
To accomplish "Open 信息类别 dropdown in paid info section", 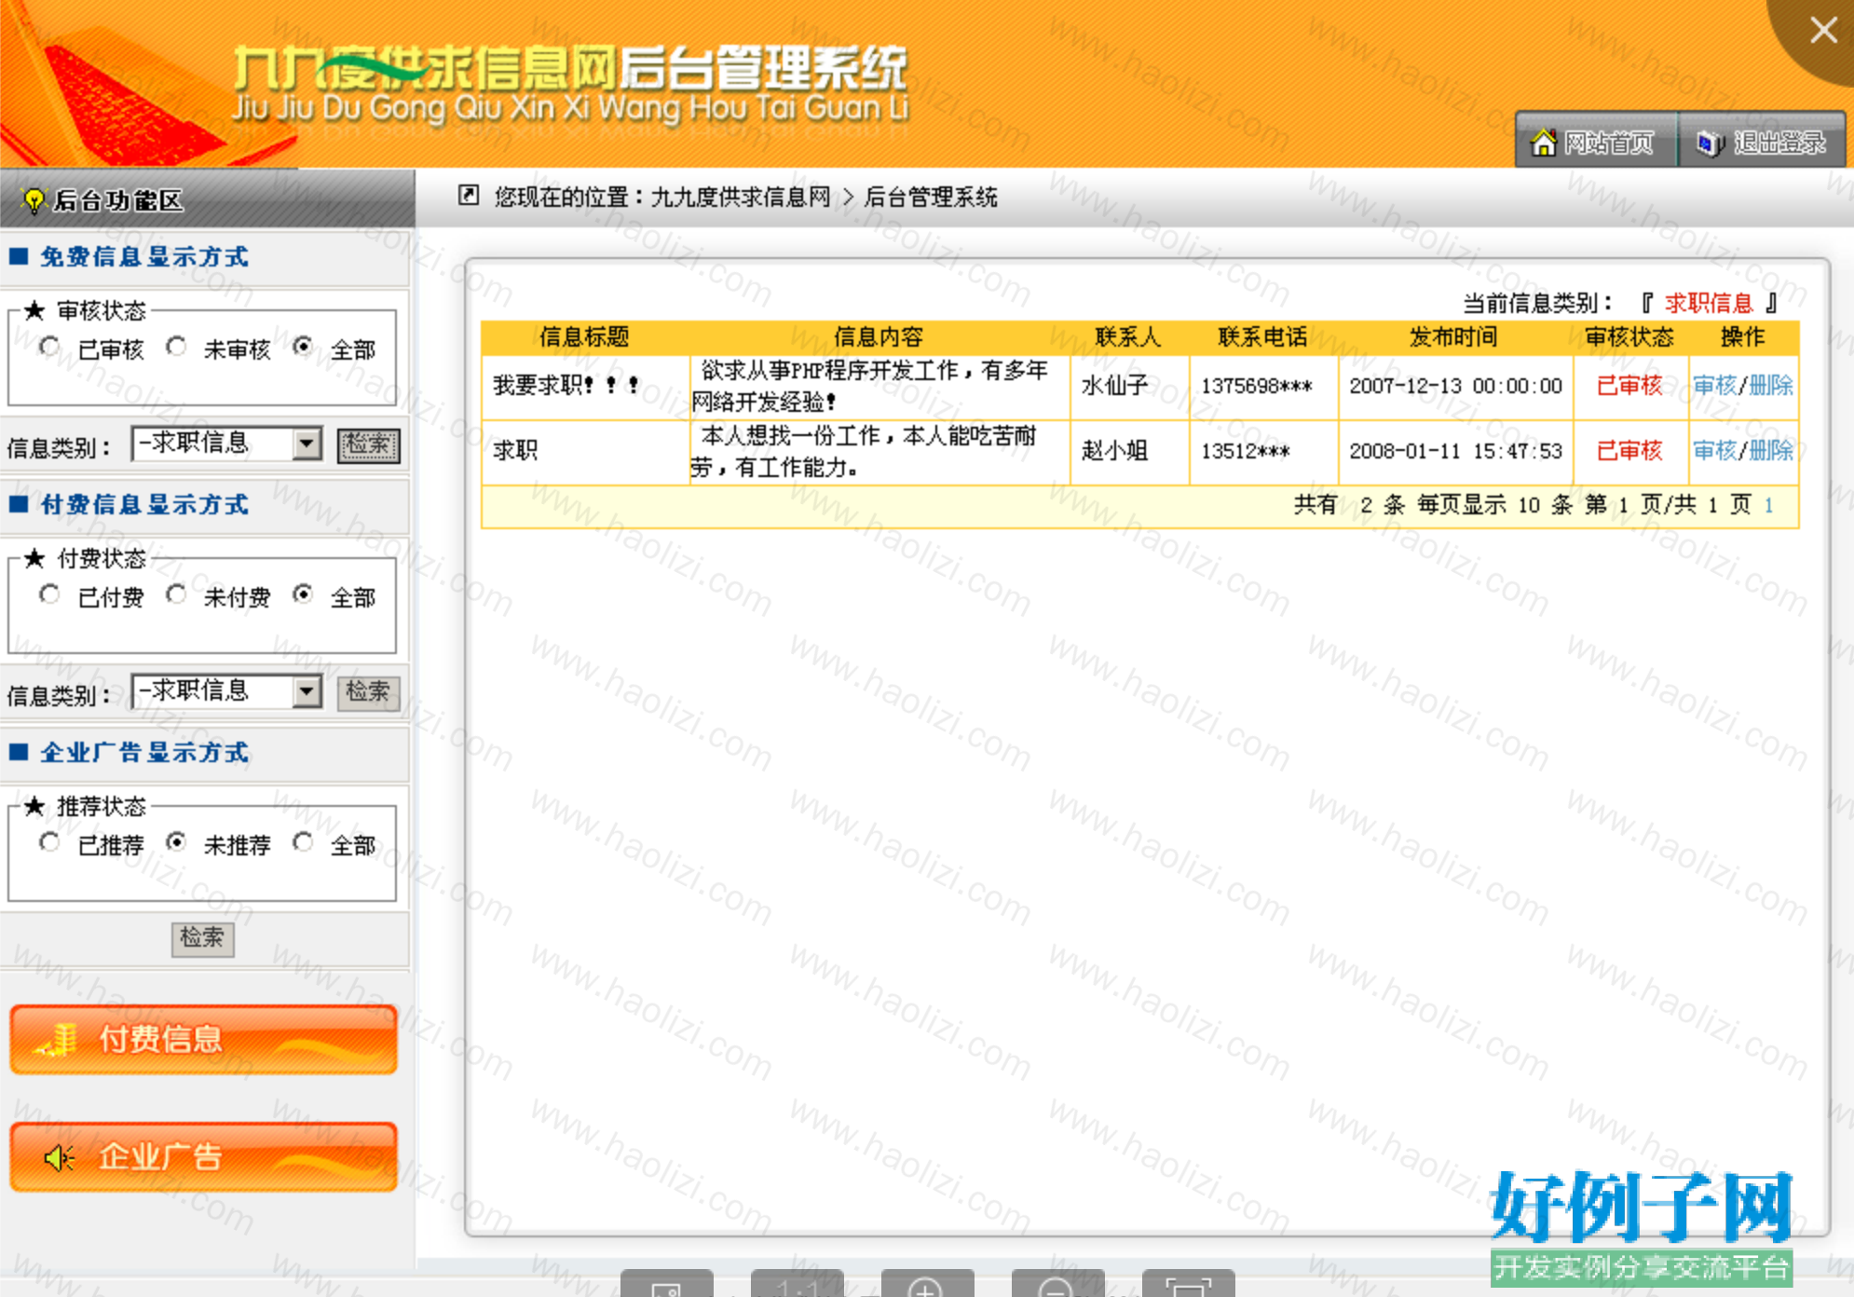I will pyautogui.click(x=226, y=692).
